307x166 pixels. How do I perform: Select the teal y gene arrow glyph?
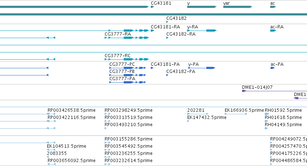[x=202, y=7]
